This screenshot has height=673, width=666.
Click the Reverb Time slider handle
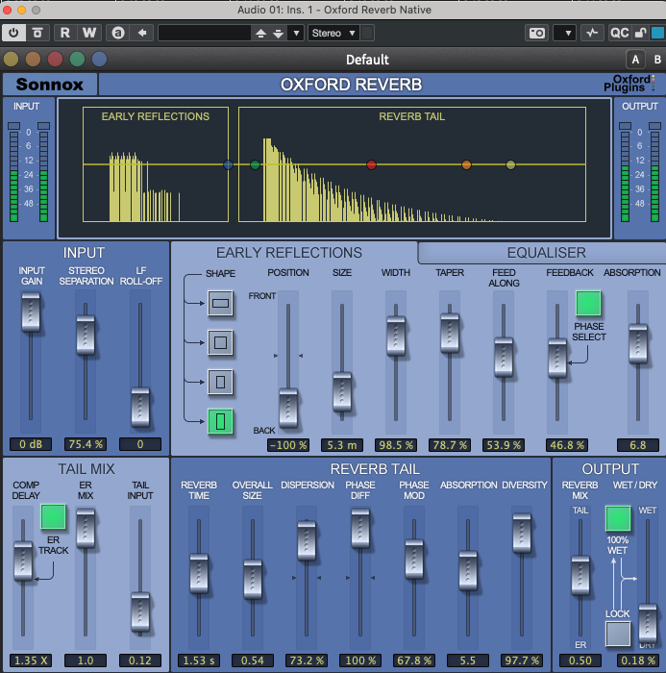[199, 574]
